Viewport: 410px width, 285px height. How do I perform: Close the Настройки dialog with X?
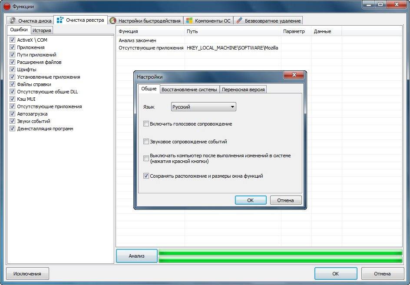294,75
